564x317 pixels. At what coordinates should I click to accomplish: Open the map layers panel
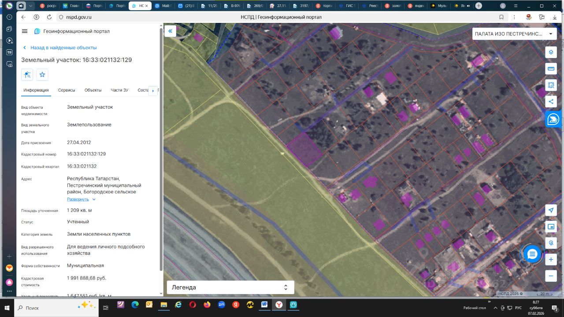tap(551, 52)
